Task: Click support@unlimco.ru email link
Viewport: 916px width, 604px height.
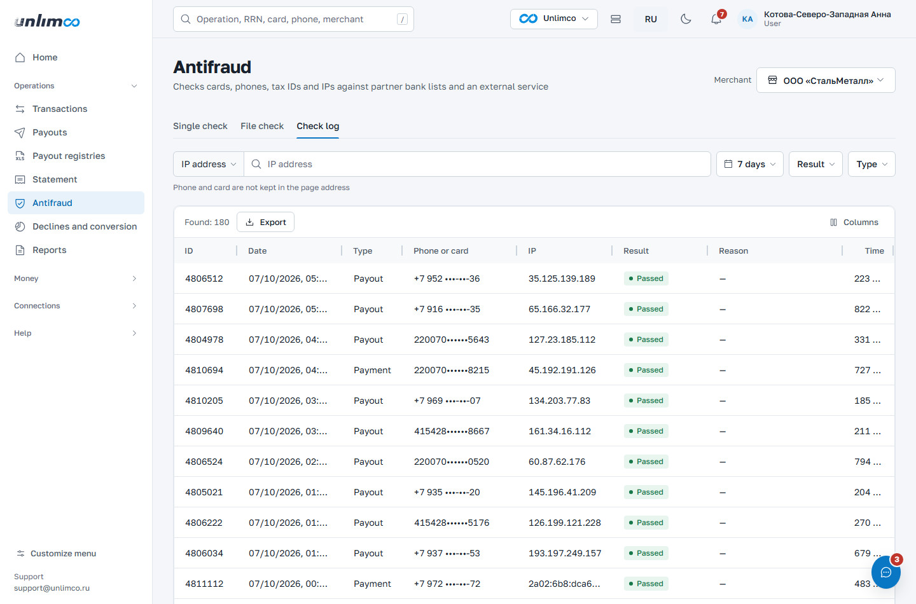Action: 52,588
